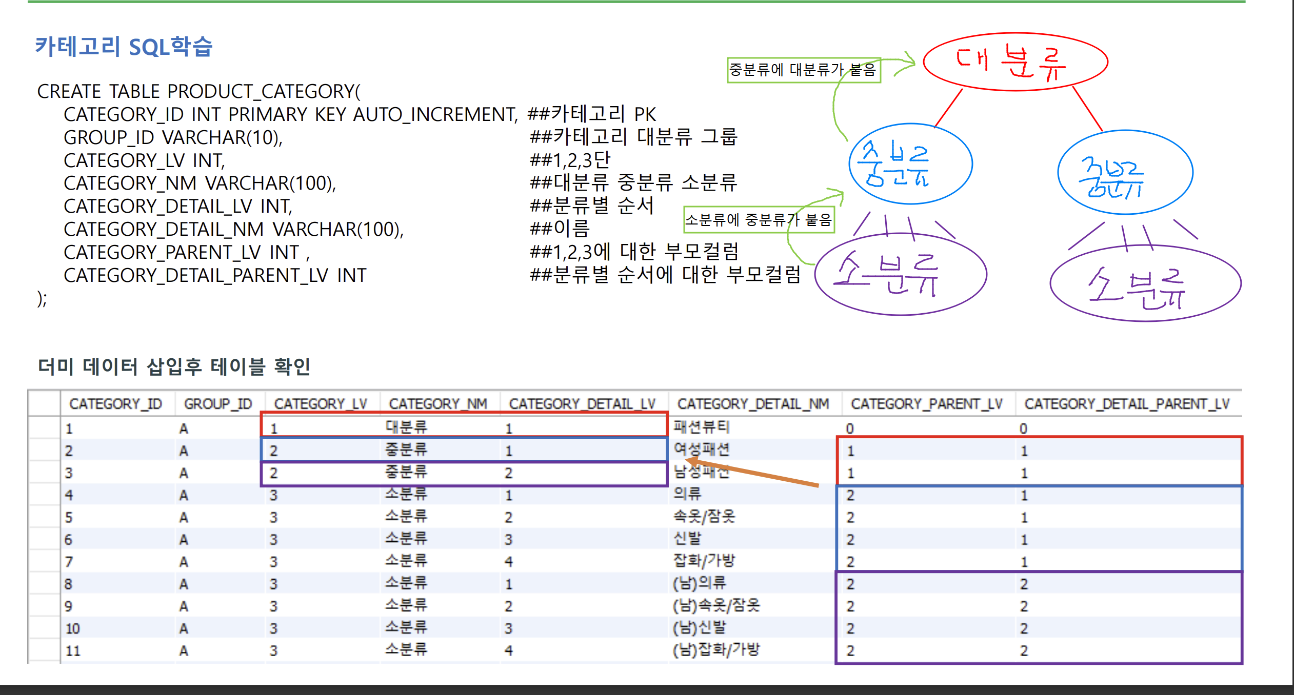Click the CATEGORY_PARENT_LV column header
Screen dimensions: 1294x695
coord(926,404)
